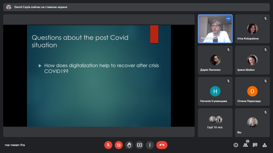Screen dimensions: 273x153
Task: Click the muted mic icon on Дарія Лисенко's tile
Action: point(228,50)
